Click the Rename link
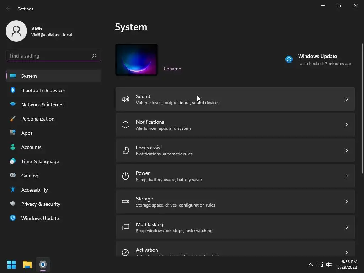364x273 pixels. 172,69
